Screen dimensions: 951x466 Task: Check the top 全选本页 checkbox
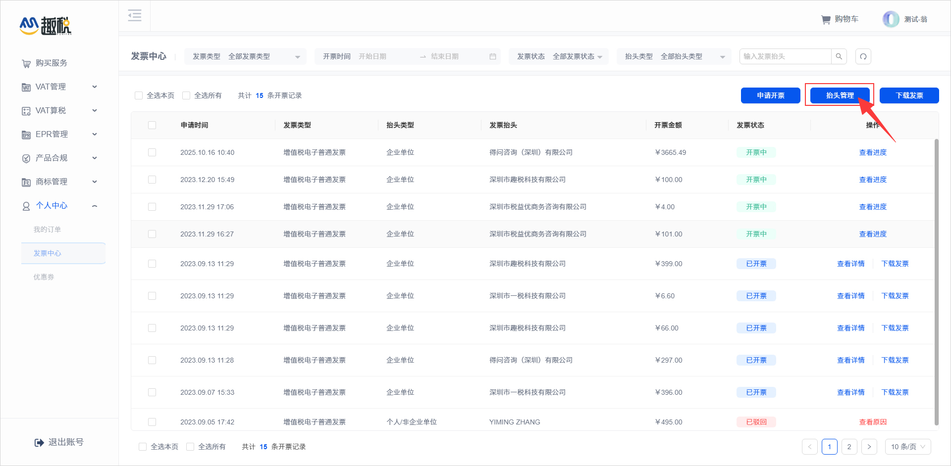click(139, 95)
